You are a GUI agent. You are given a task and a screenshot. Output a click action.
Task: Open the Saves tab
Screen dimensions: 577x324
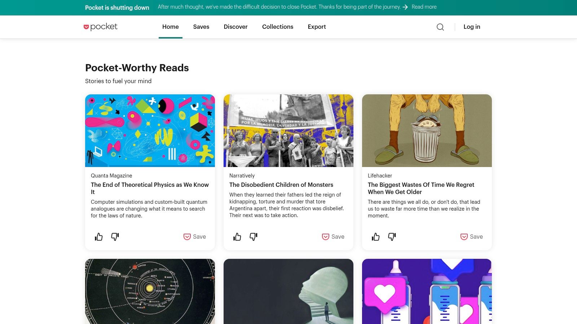coord(201,27)
